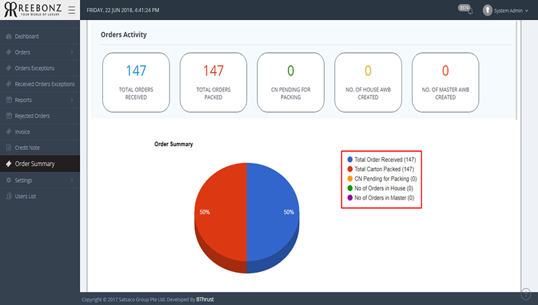
Task: Click the 3574 notification badge
Action: coord(464,7)
